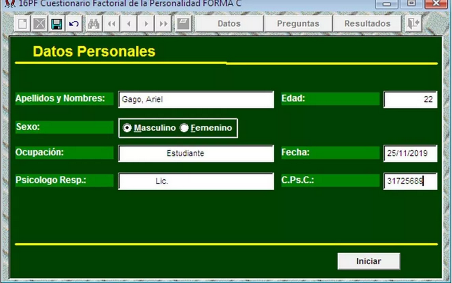Viewport: 452px width, 283px height.
Task: Select the Femenino radio button
Action: click(x=184, y=128)
